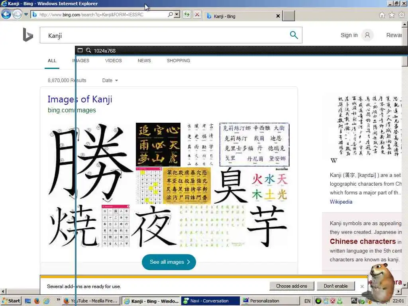Click the Bing logo
The image size is (408, 306).
tap(28, 35)
